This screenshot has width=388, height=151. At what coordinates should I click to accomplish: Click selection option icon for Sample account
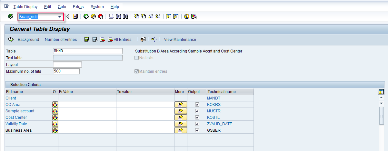click(55, 111)
